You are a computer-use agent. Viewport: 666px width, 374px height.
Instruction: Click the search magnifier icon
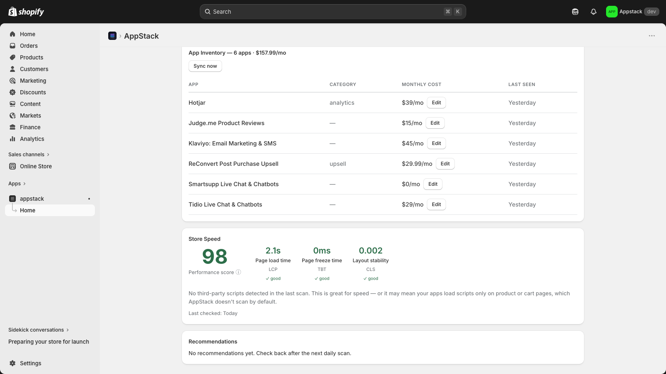[x=208, y=12]
